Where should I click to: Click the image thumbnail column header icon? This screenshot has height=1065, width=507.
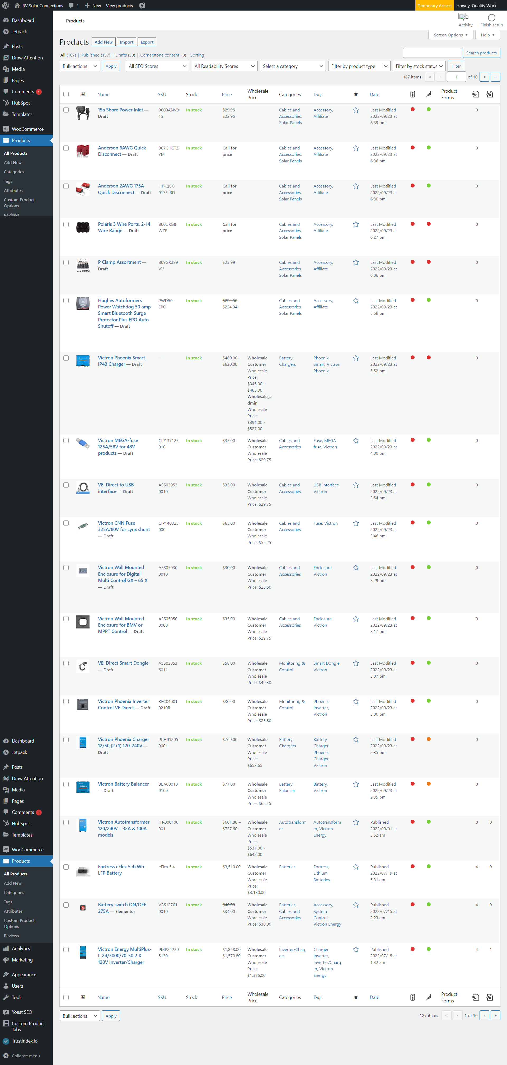click(x=83, y=94)
